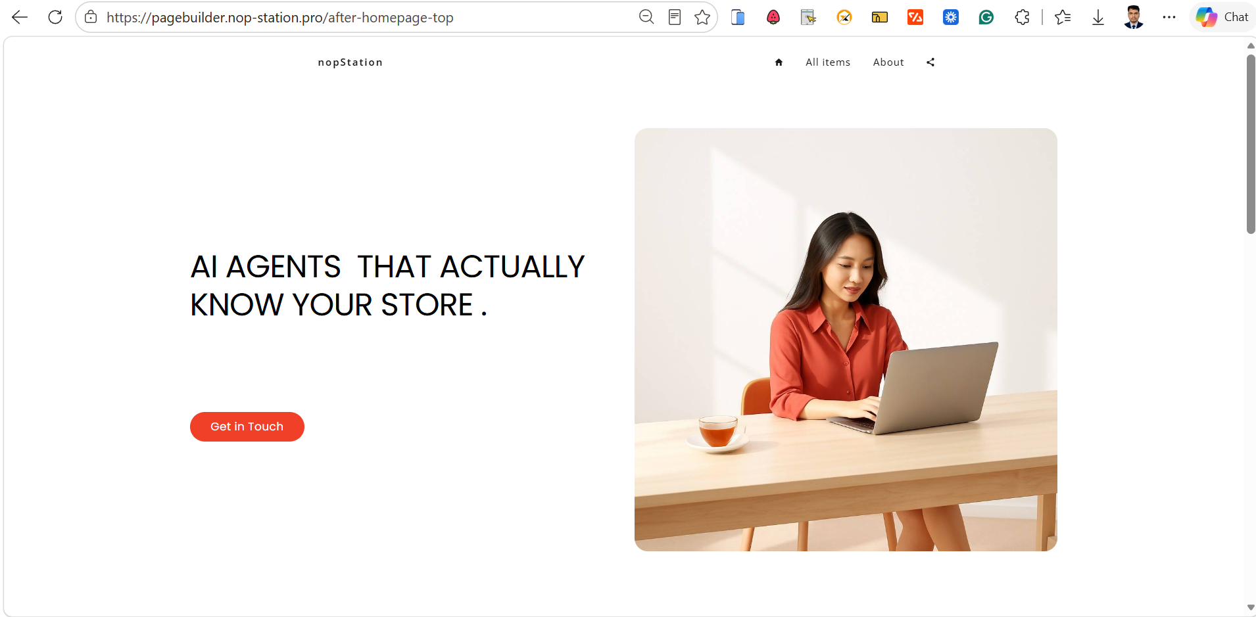Viewport: 1256px width, 617px height.
Task: Open immersive reader view
Action: pos(675,17)
